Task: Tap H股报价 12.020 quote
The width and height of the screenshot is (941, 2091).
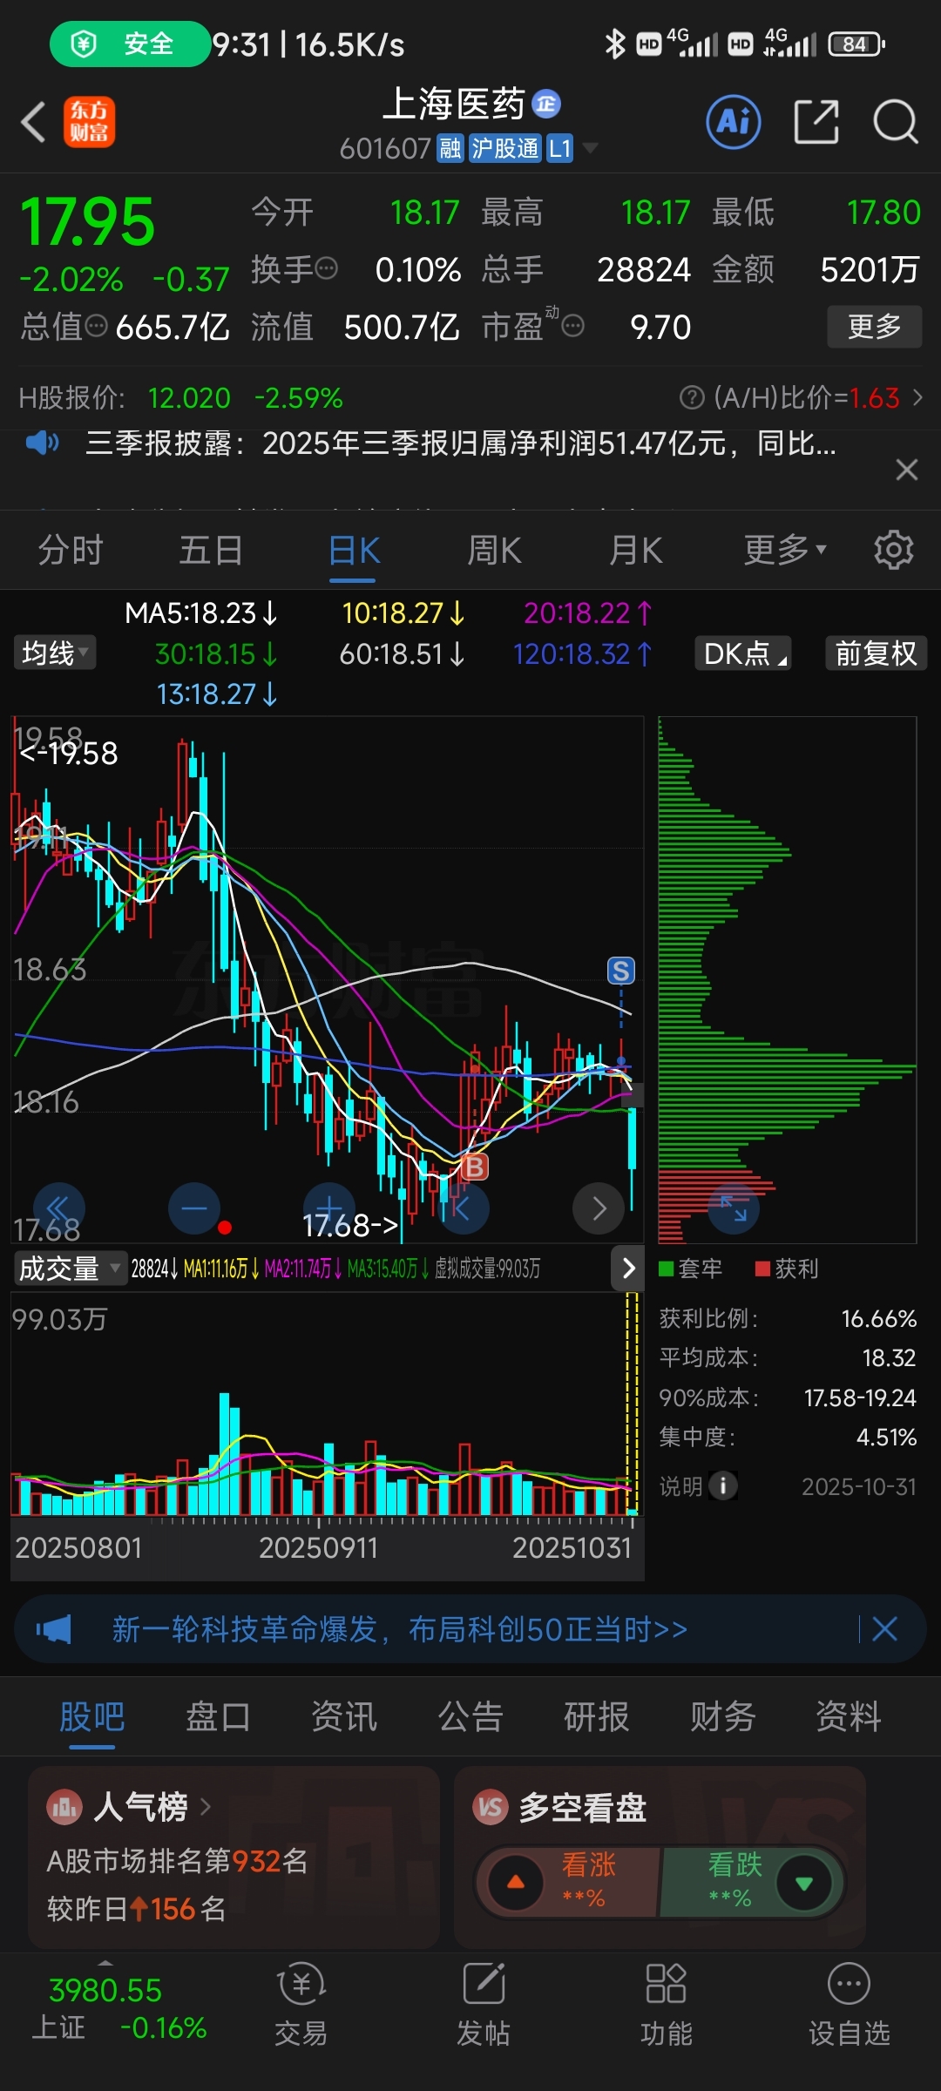Action: [x=189, y=398]
